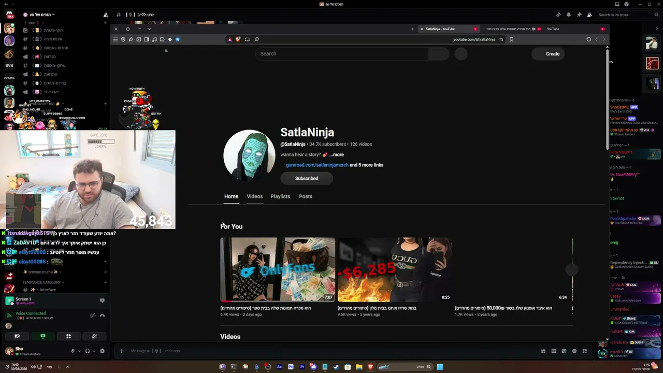Viewport: 663px width, 373px height.
Task: Open the music note playlist icon
Action: tap(154, 39)
